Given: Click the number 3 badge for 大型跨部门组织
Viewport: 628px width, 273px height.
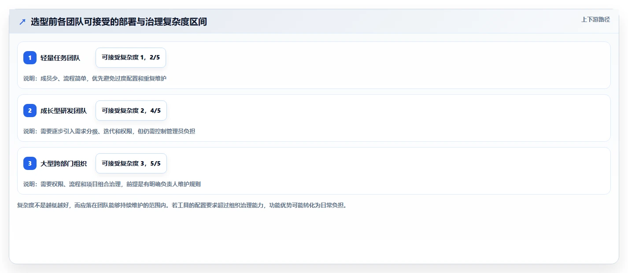Looking at the screenshot, I should pos(30,163).
